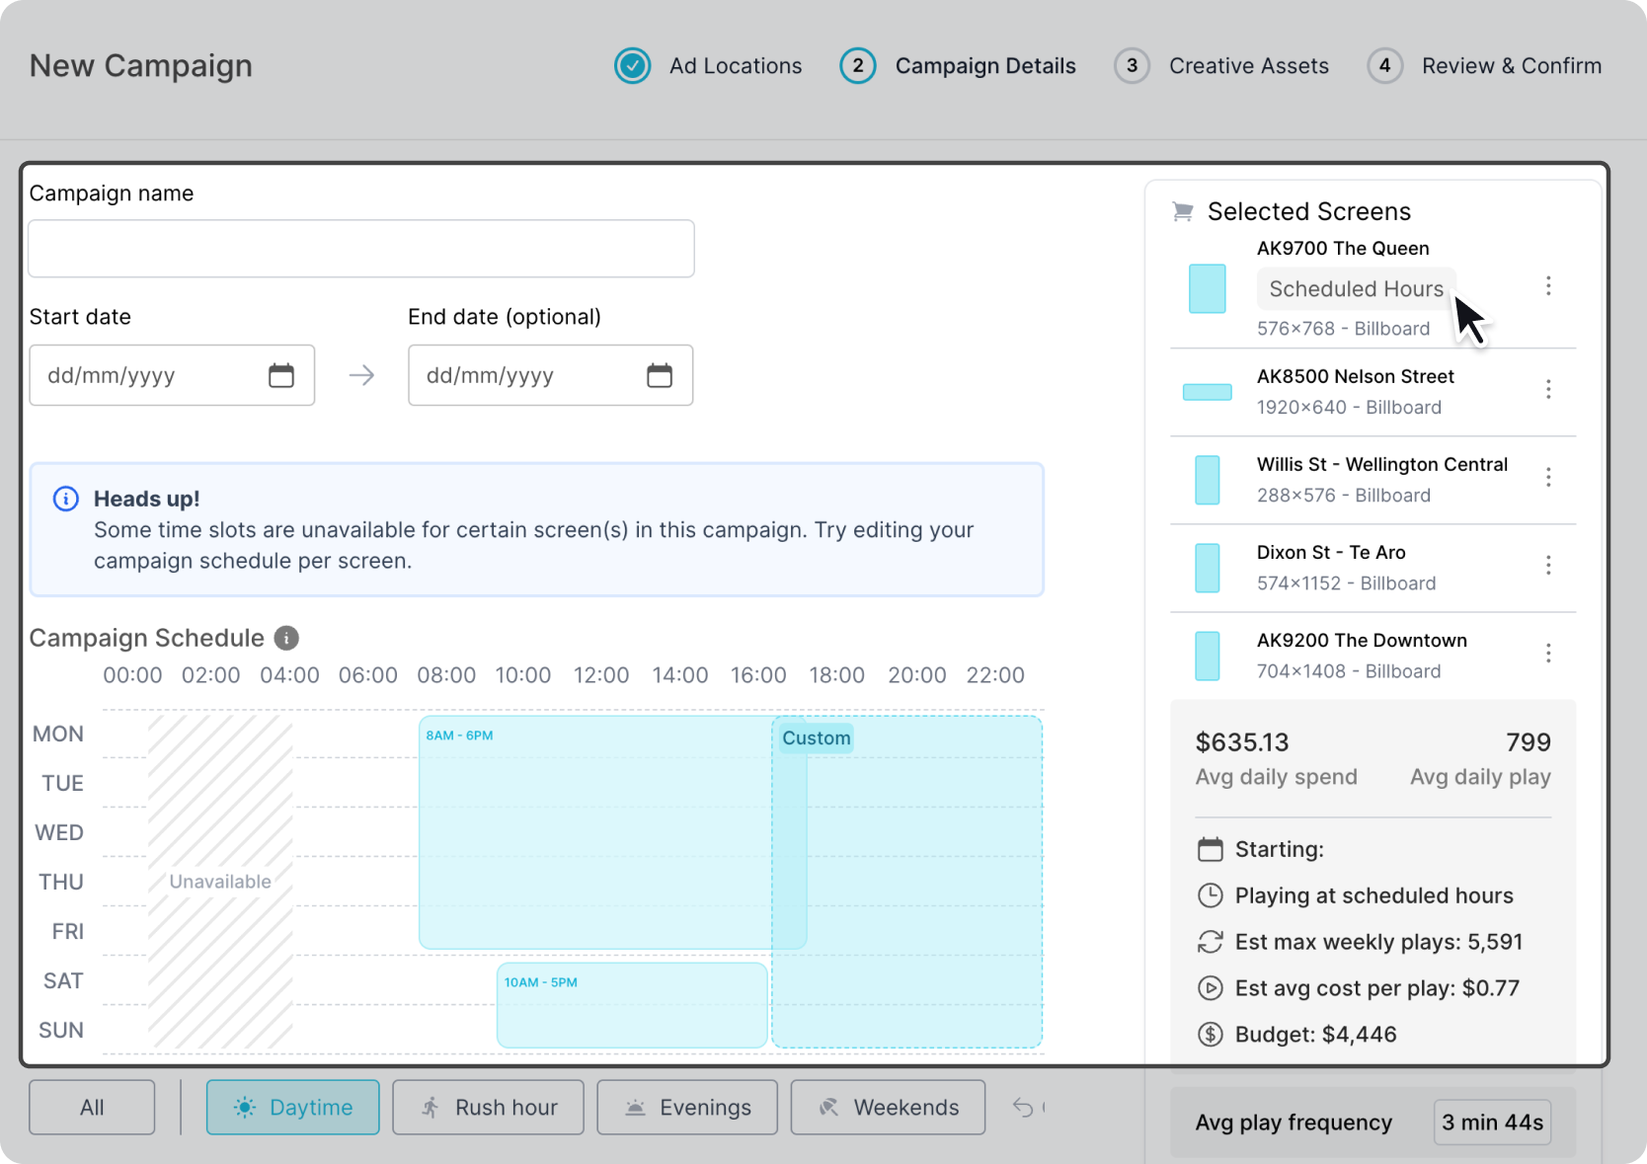
Task: Click the 704×1408 - Billboard size text
Action: [x=1349, y=671]
